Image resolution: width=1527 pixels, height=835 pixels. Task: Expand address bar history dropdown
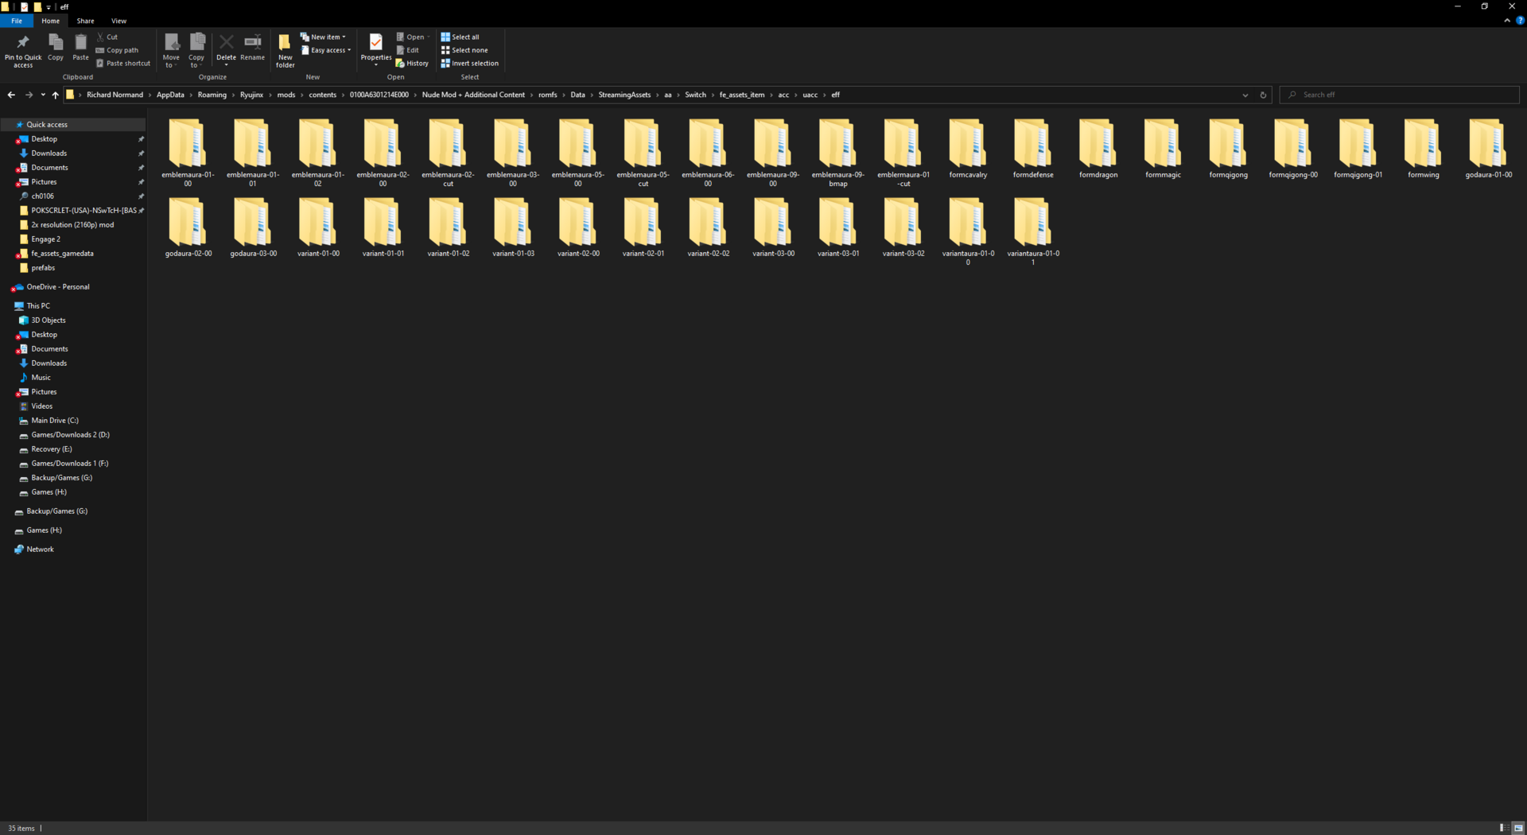coord(1245,95)
